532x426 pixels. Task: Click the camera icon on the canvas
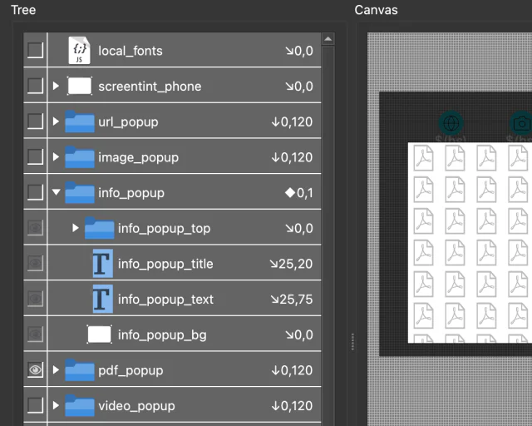click(521, 123)
